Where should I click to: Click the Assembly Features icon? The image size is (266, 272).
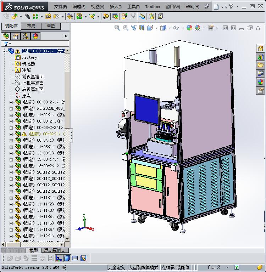pyautogui.click(x=79, y=17)
